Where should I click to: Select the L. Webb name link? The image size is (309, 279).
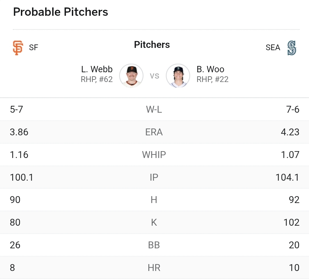(97, 69)
